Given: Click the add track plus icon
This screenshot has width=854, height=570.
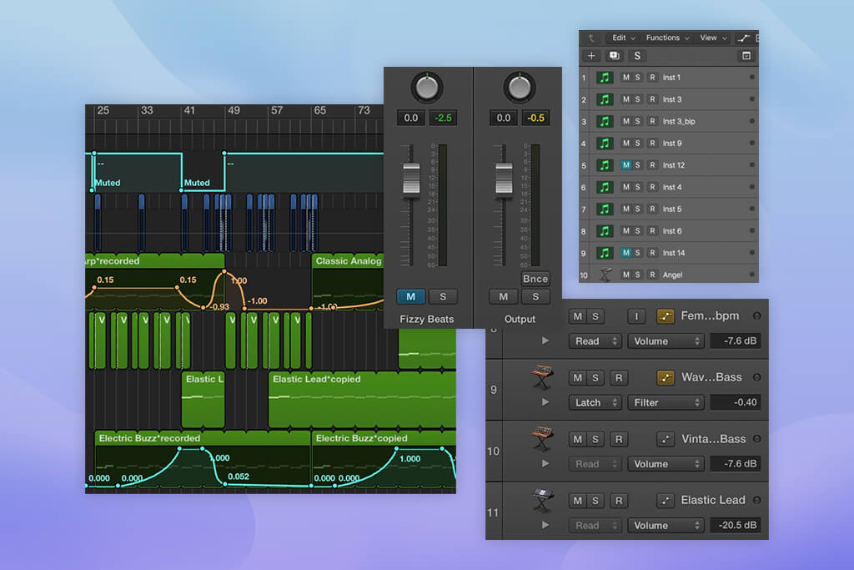Looking at the screenshot, I should coord(591,56).
